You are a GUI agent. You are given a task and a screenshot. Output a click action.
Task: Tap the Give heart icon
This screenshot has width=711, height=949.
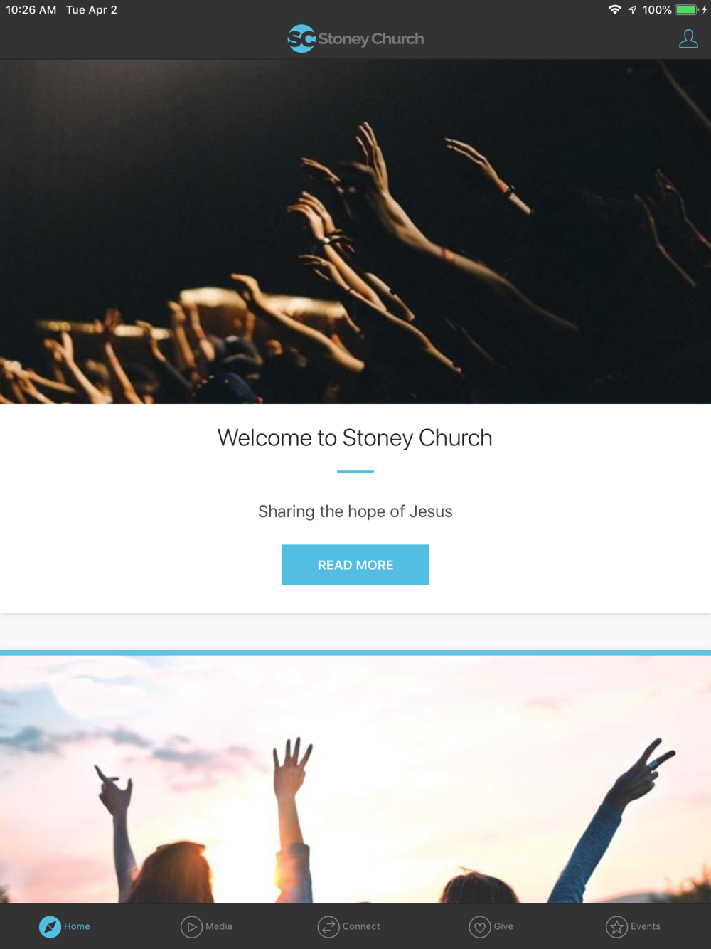pyautogui.click(x=480, y=926)
